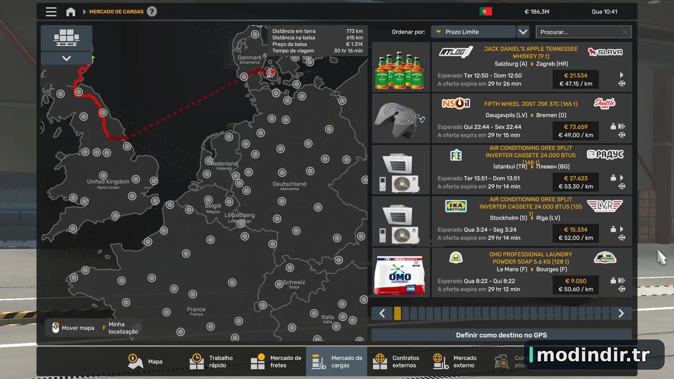Click the single arrow icon on İstanbul job

pos(621,178)
